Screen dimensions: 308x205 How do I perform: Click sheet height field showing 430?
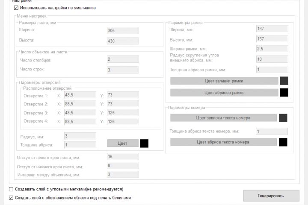coord(123,41)
